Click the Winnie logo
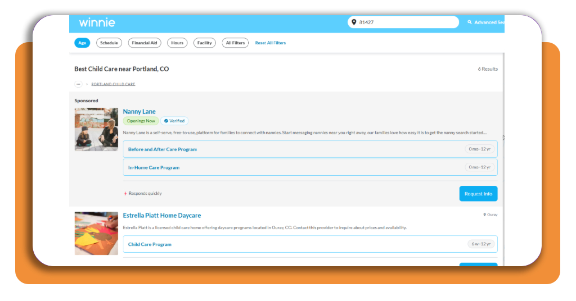This screenshot has height=301, width=576. (x=97, y=22)
